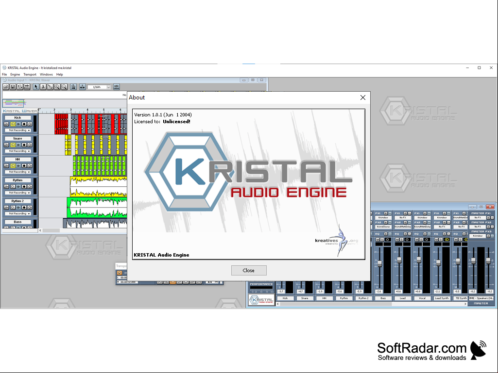Viewport: 498px width, 373px height.
Task: Click left scroll arrow of Waver horizontal scrollbar
Action: (x=40, y=230)
